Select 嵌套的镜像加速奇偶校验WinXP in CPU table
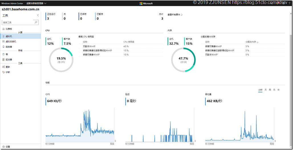The image size is (293, 150). tap(121, 50)
